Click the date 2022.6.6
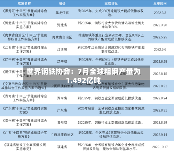 pyautogui.click(x=160, y=49)
